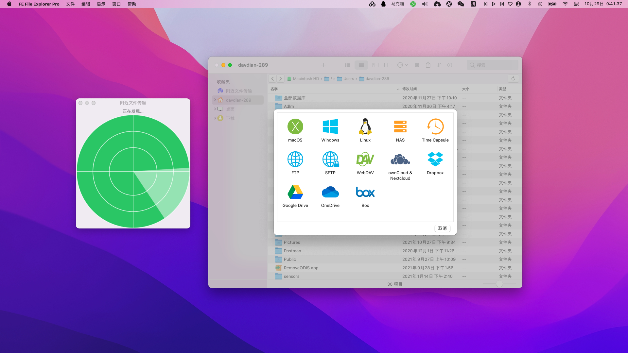Adjust the icon size slider
Screen dimensions: 628x353
pyautogui.click(x=499, y=284)
